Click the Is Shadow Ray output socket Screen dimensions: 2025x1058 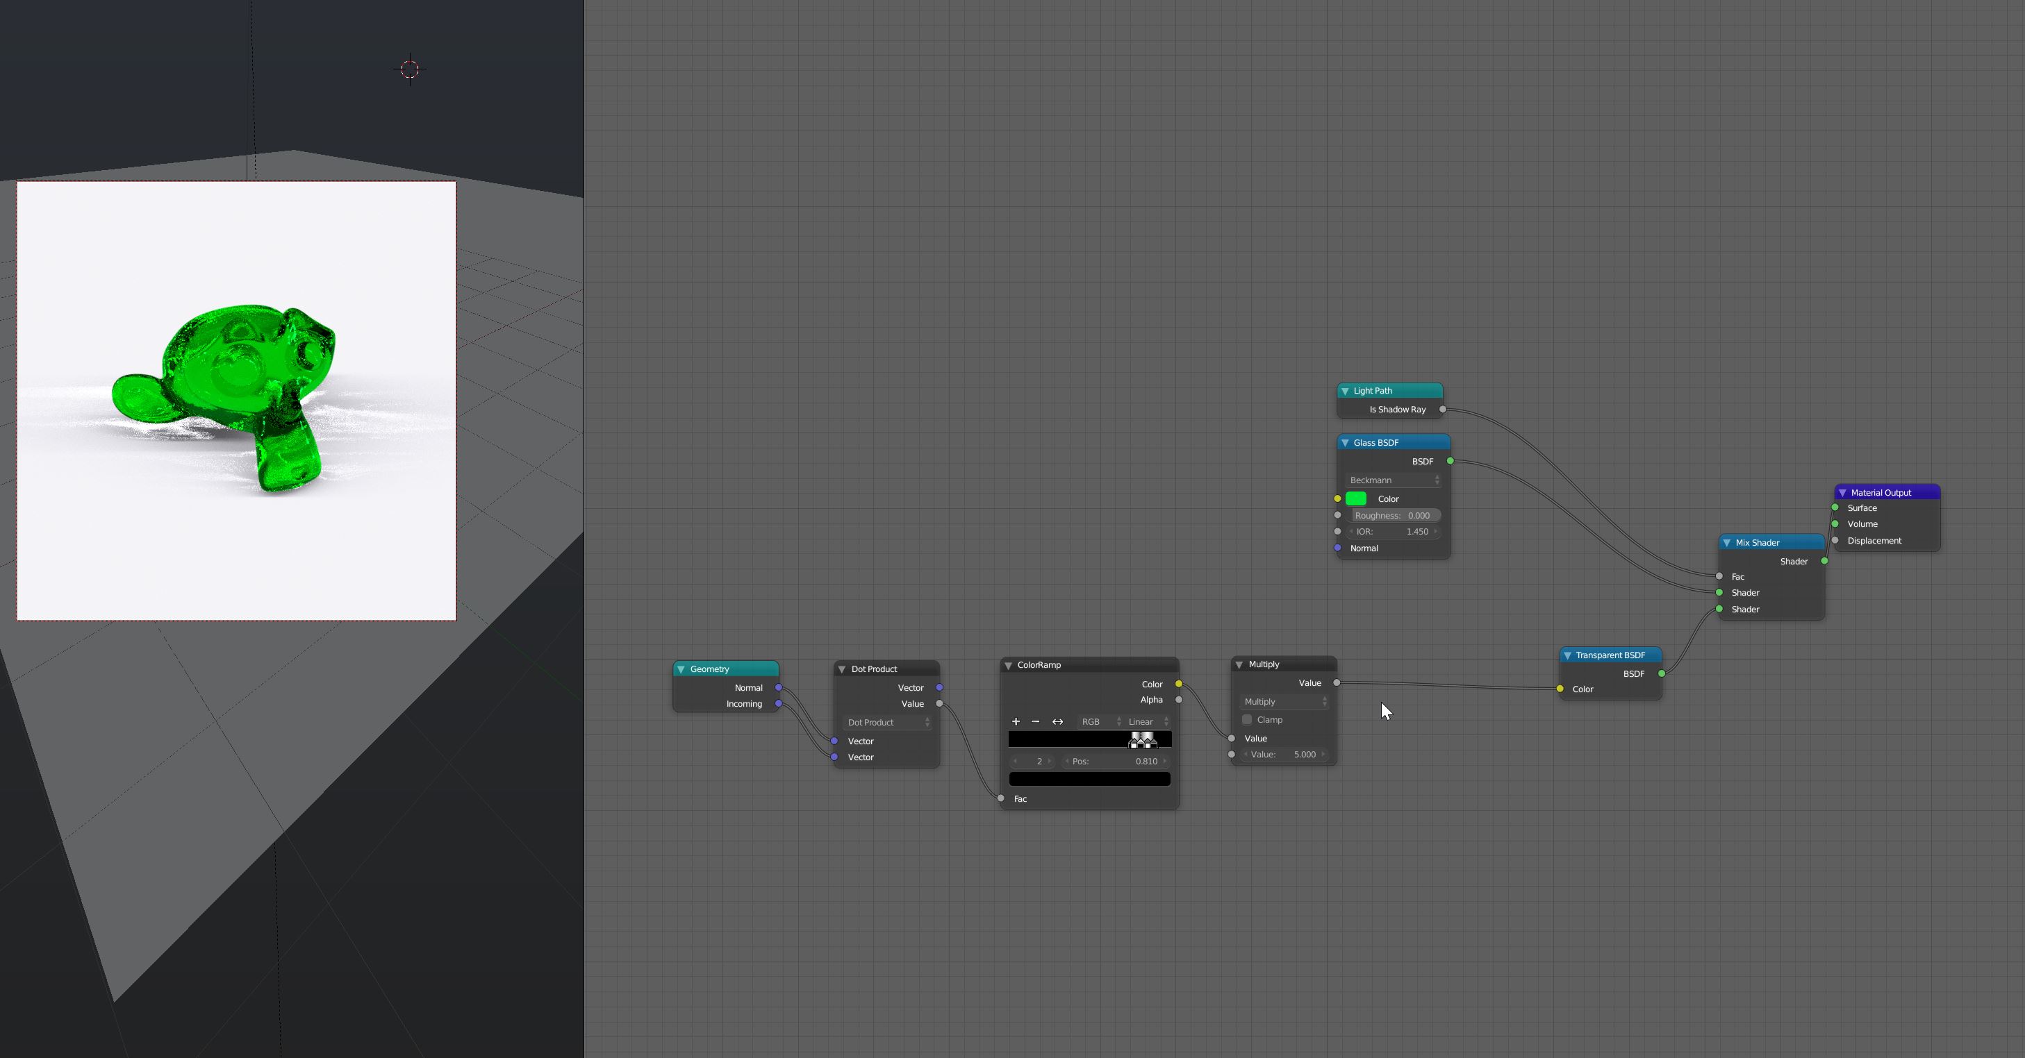1442,409
